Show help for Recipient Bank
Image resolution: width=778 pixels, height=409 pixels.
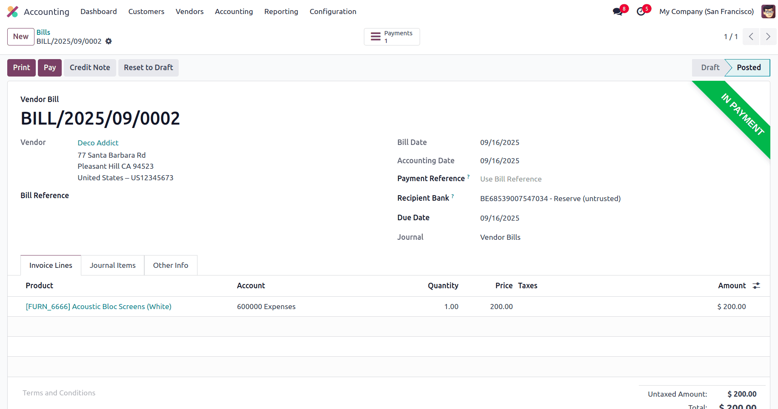point(453,195)
